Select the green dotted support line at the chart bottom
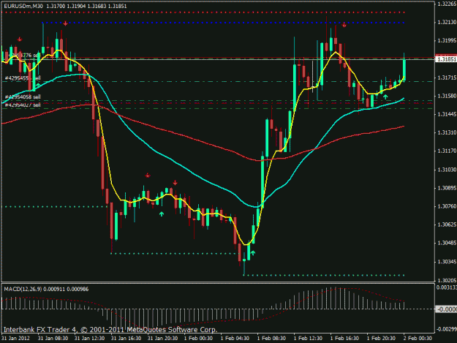Screen dimensions: 457x343 [324, 275]
